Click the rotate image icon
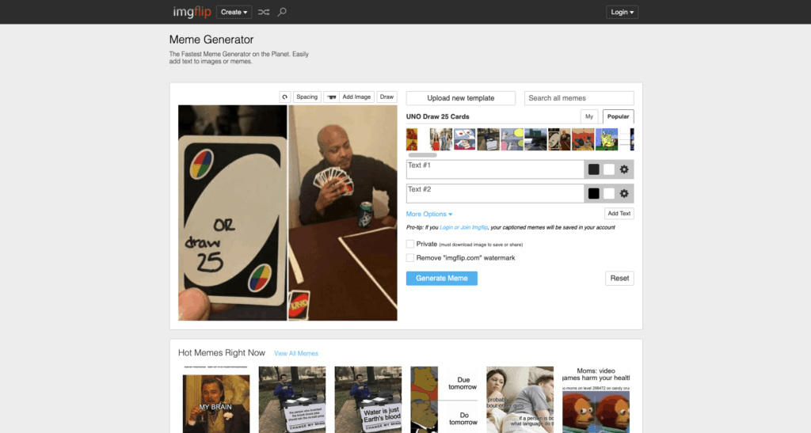 (x=284, y=97)
